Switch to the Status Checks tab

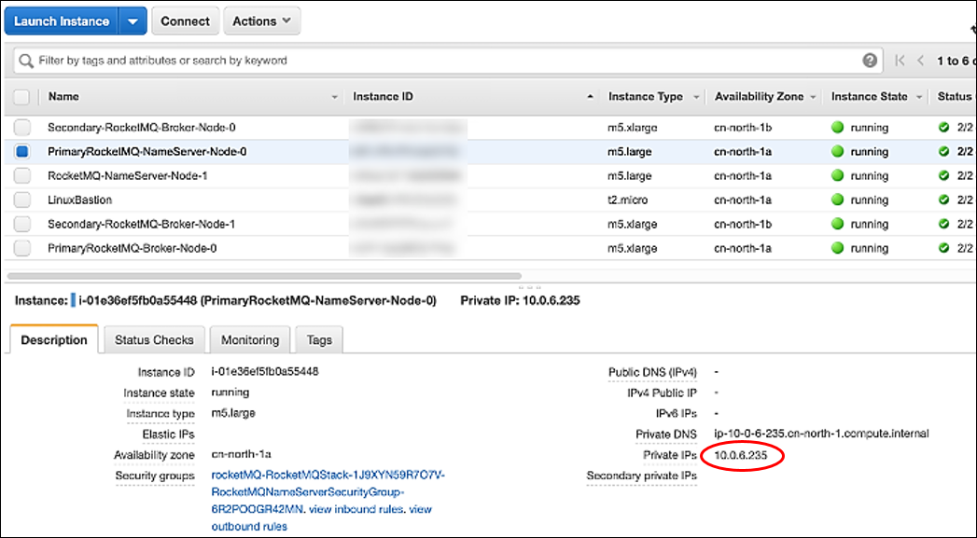click(154, 340)
